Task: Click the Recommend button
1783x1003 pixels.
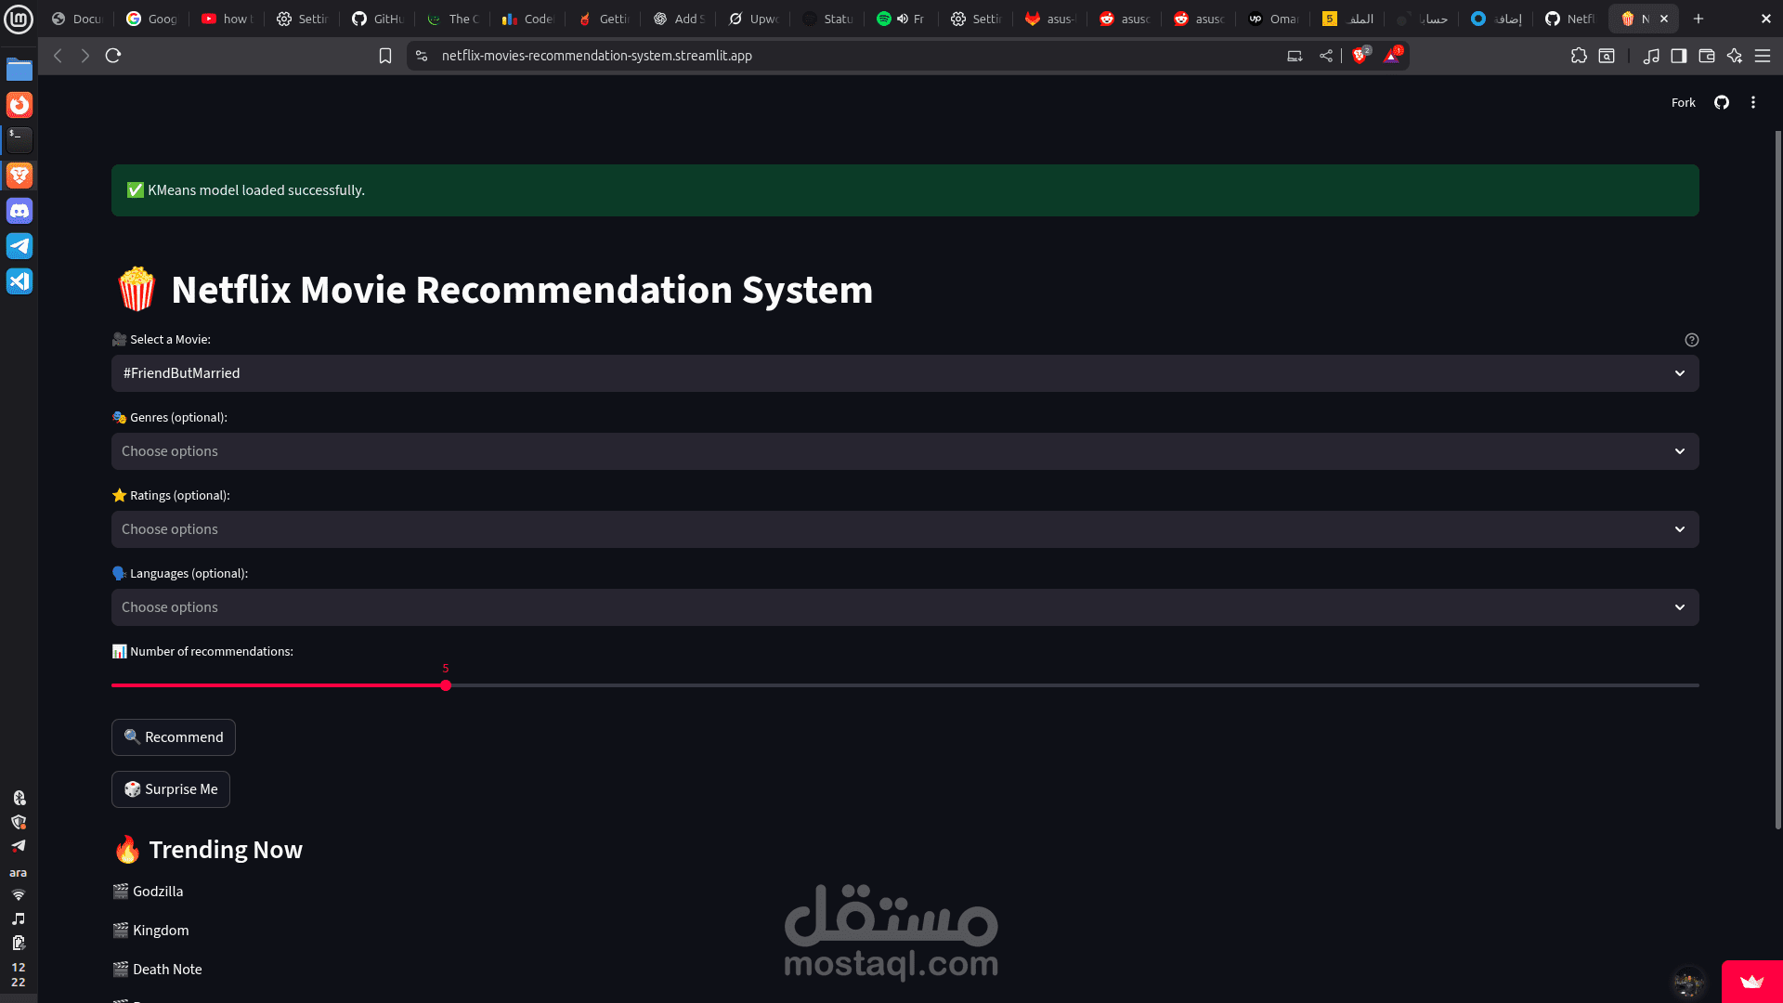Action: 174,737
